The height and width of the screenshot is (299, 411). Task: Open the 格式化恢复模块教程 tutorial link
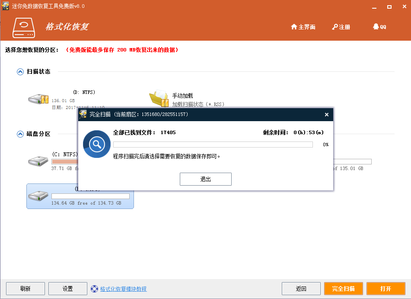[123, 289]
